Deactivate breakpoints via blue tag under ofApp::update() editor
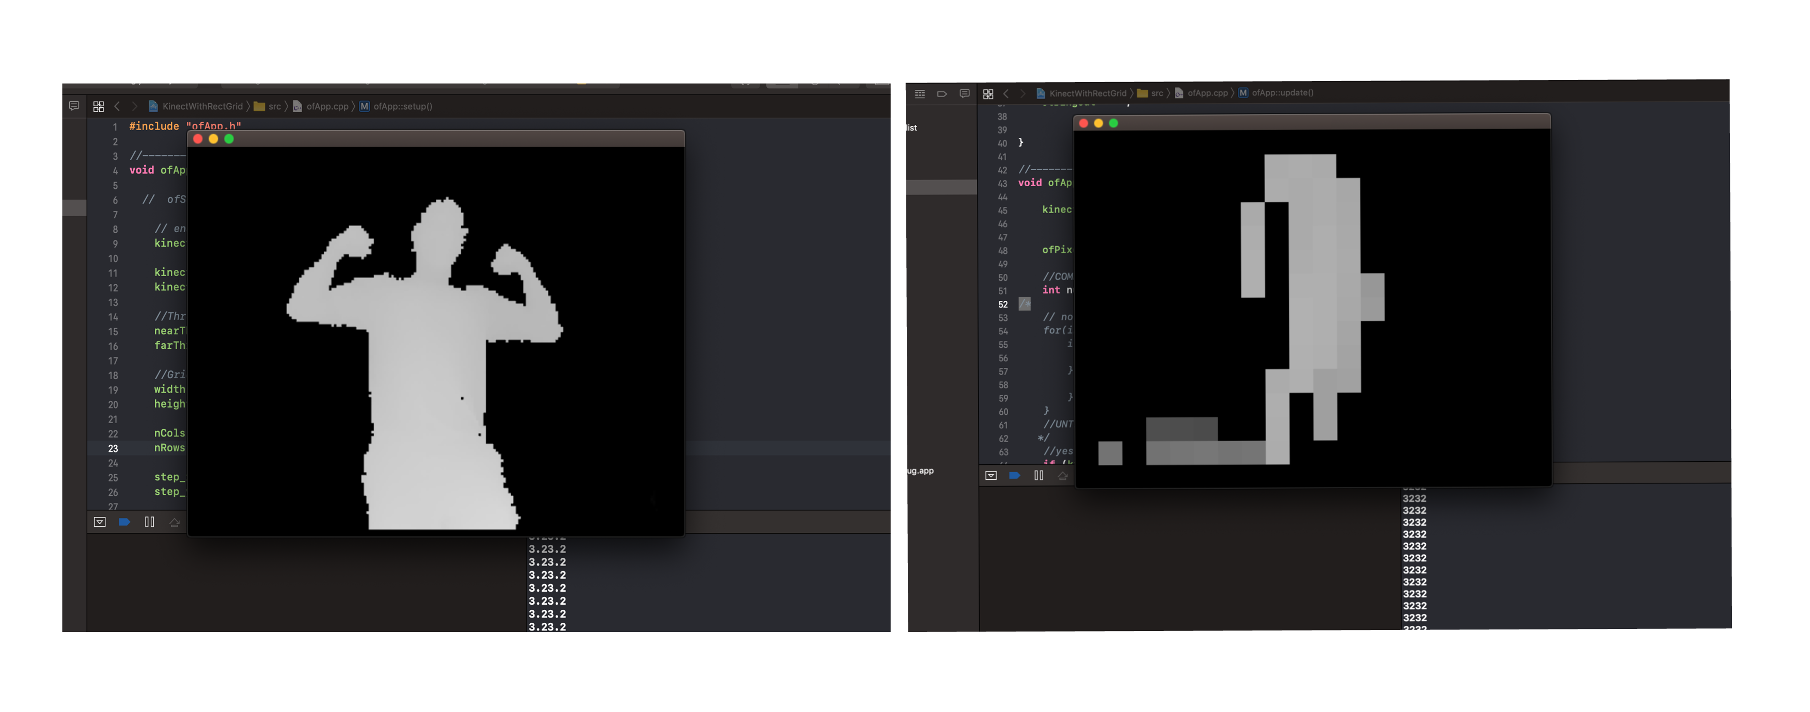Image resolution: width=1810 pixels, height=712 pixels. (1015, 475)
